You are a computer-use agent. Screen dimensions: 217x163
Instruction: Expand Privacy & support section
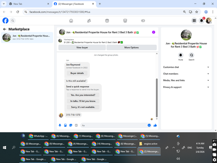tap(186, 87)
